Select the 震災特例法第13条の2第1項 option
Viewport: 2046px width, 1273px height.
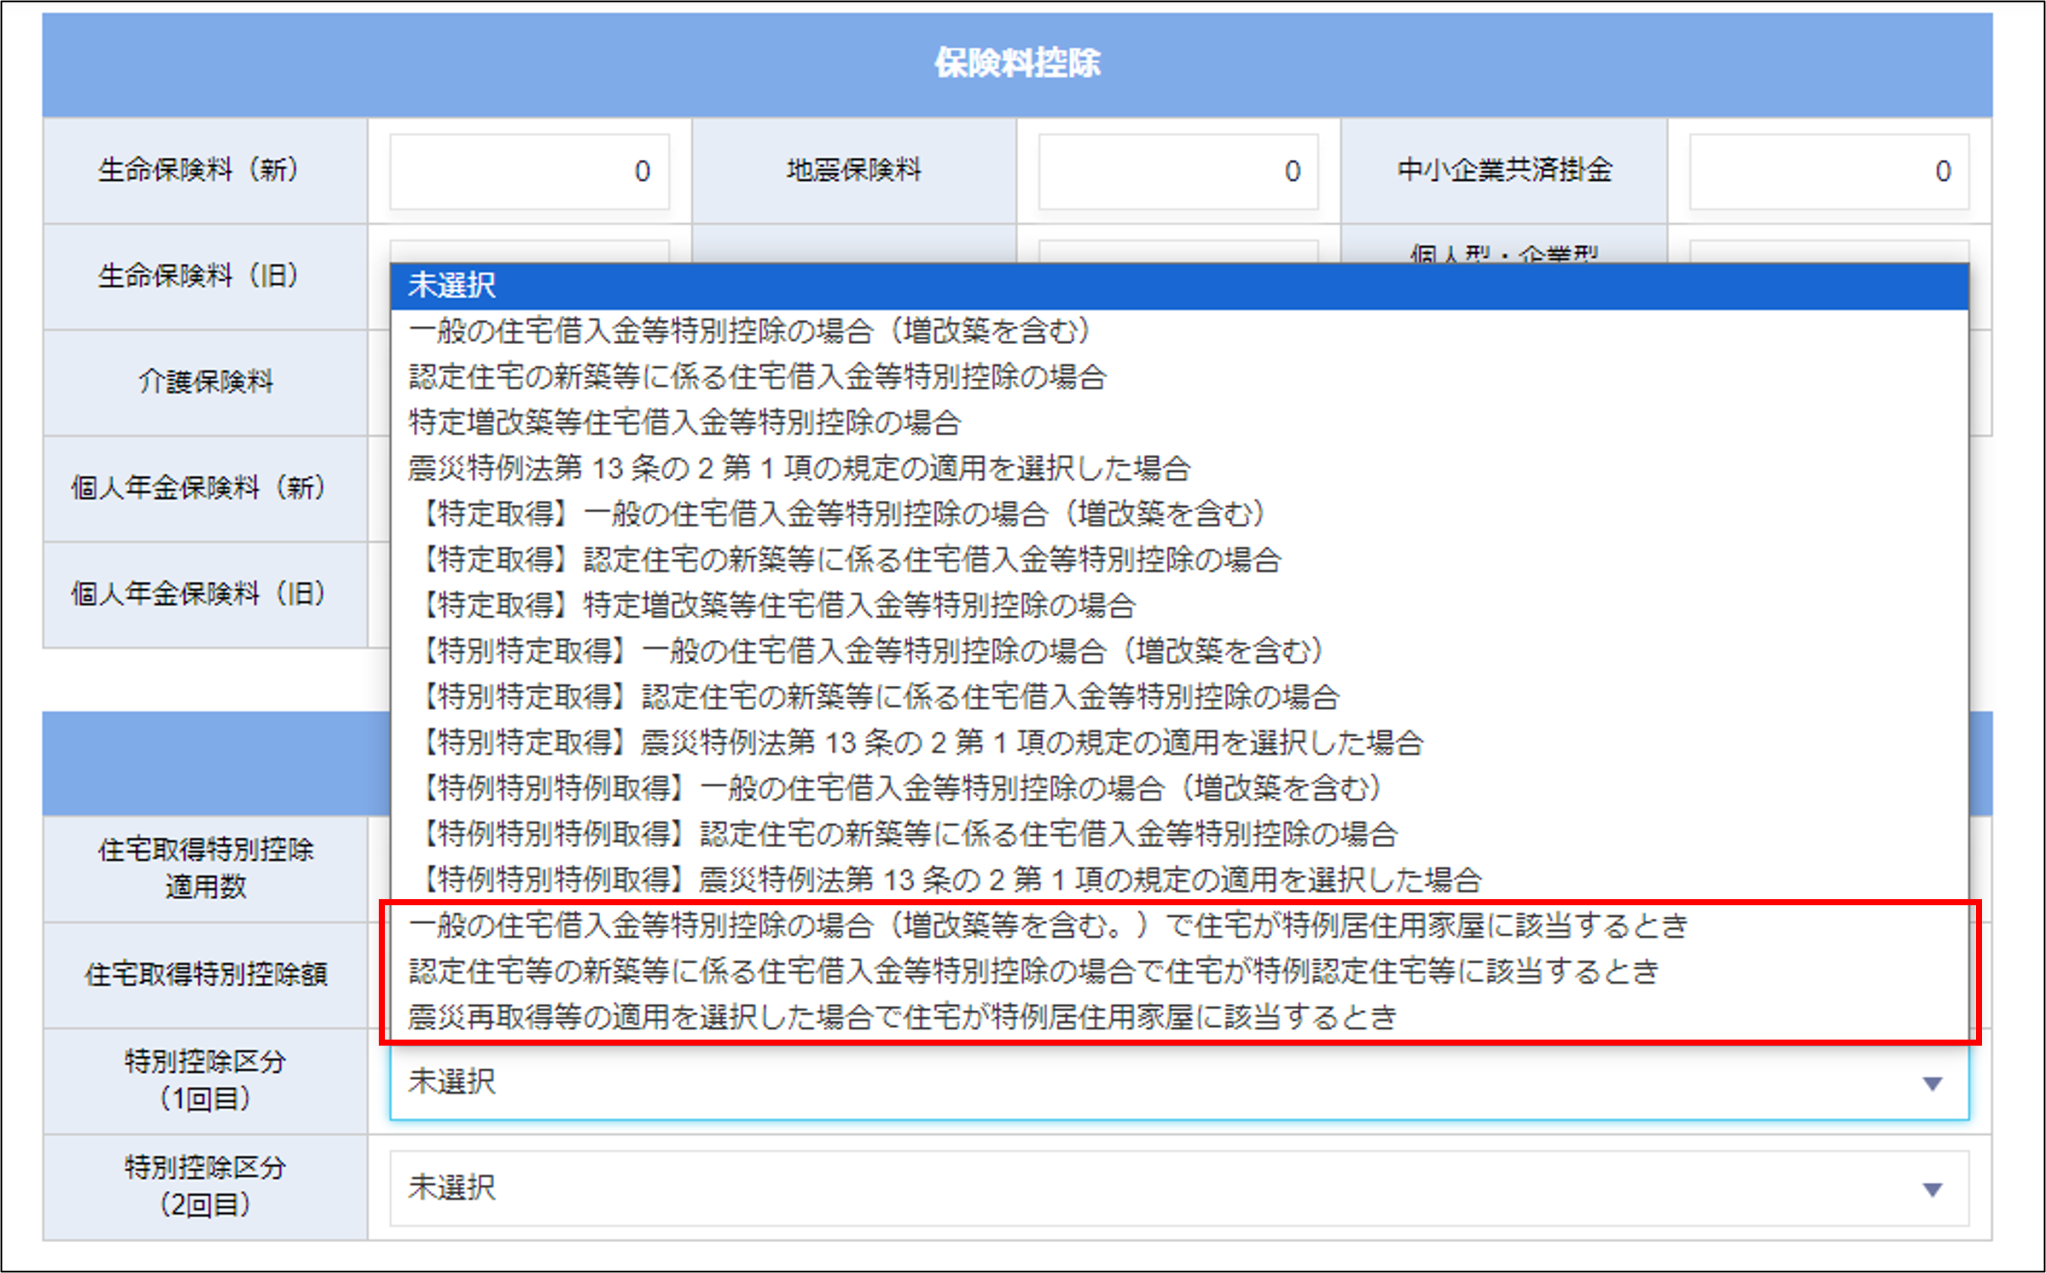[x=800, y=469]
